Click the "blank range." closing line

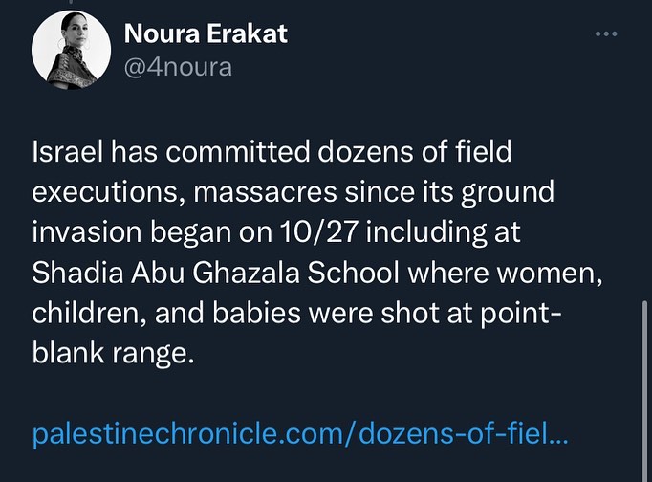(113, 353)
